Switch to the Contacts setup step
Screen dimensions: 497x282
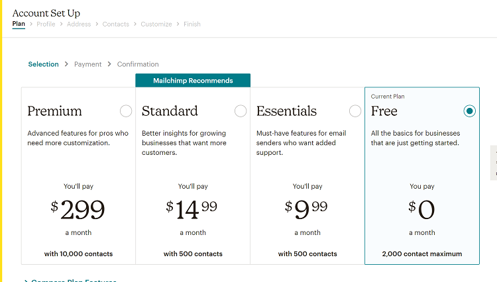pyautogui.click(x=116, y=24)
